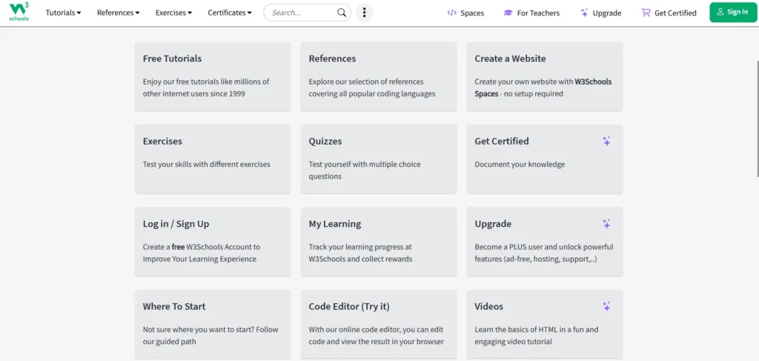Click the sparkle icon on Videos card
Image resolution: width=759 pixels, height=361 pixels.
(606, 306)
